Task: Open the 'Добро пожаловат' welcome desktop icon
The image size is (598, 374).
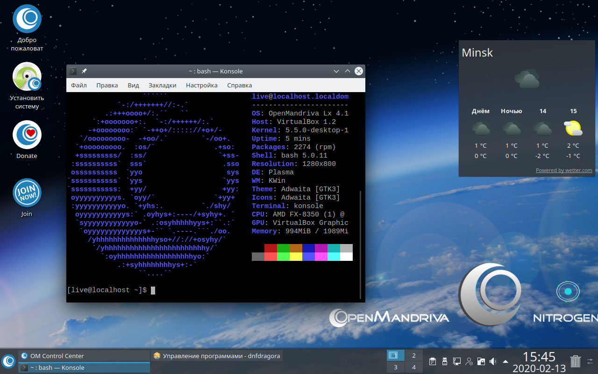Action: pos(27,19)
